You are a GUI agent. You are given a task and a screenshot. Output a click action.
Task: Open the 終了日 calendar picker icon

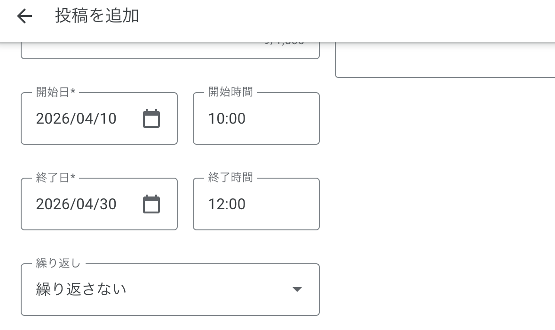(x=151, y=204)
